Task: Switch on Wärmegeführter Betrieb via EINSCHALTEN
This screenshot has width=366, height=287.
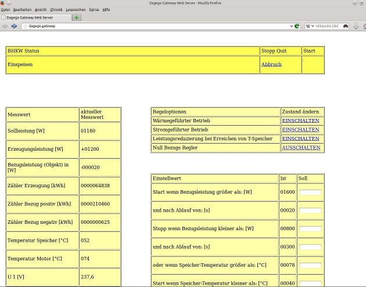Action: 300,121
